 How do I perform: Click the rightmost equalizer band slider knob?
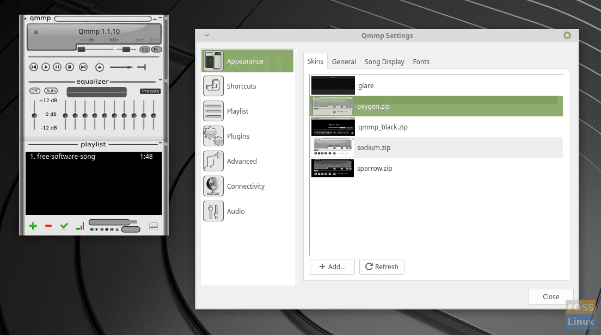[154, 116]
